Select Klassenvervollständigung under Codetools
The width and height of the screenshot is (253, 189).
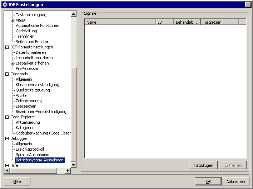(x=37, y=85)
